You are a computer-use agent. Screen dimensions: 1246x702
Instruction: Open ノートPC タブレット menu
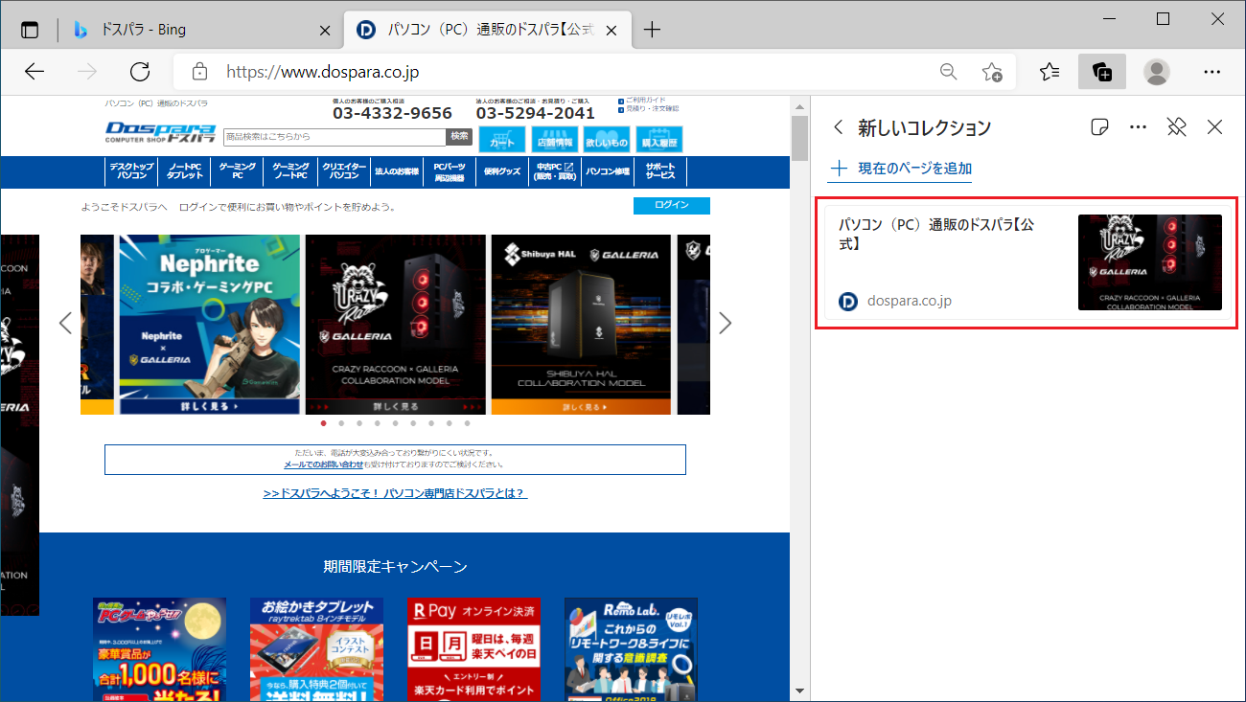click(x=184, y=171)
